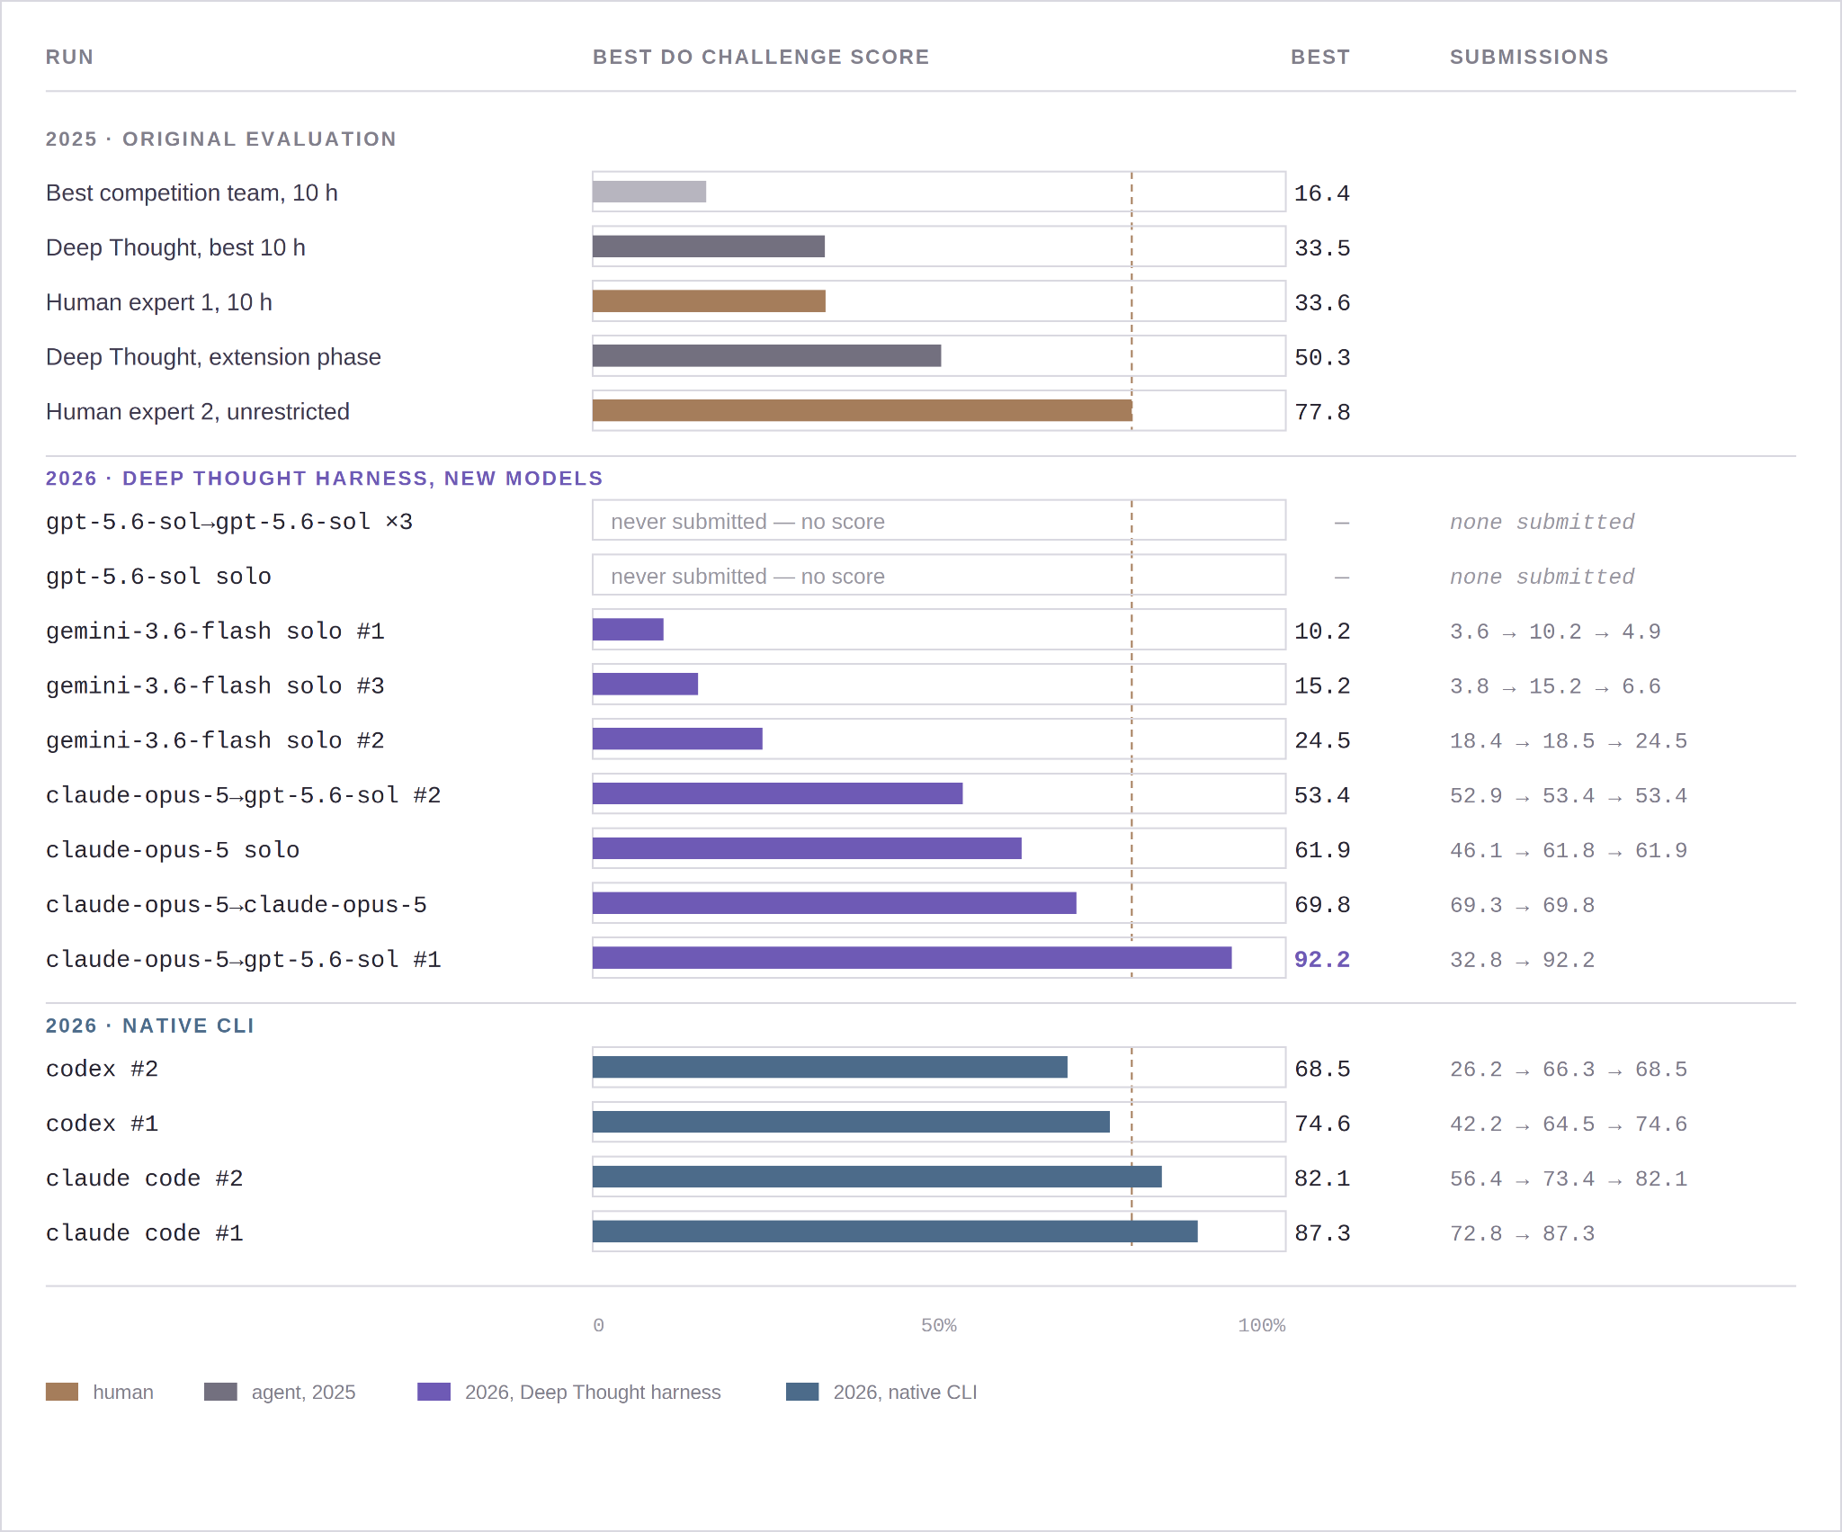This screenshot has height=1532, width=1842.
Task: Click the best score value 33.5
Action: [1322, 248]
